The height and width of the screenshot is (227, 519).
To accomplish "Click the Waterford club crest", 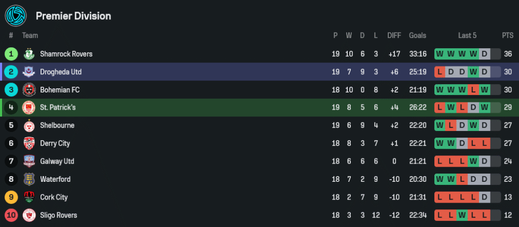I will tap(29, 179).
